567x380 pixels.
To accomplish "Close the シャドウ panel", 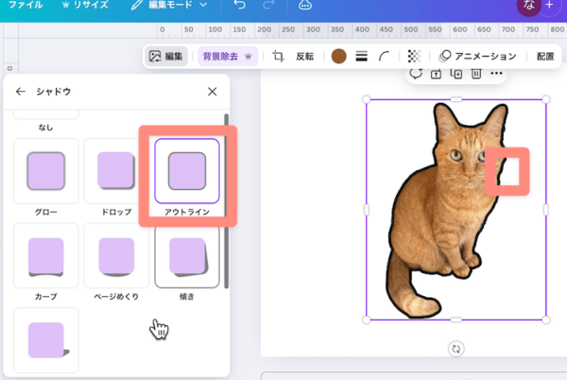I will pyautogui.click(x=213, y=92).
